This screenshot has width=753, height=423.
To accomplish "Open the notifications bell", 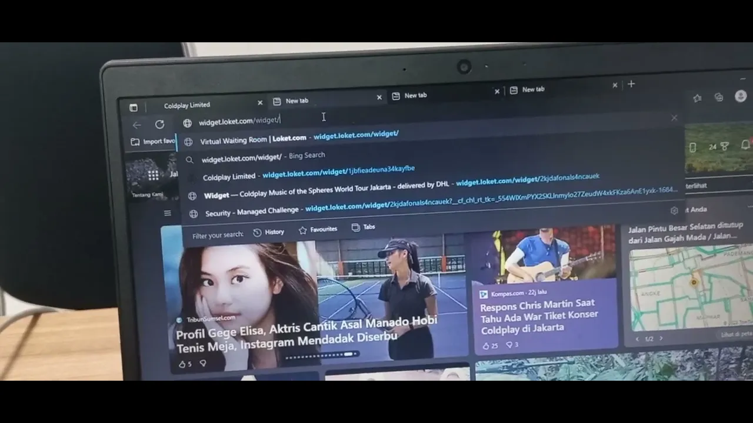I will click(x=745, y=145).
